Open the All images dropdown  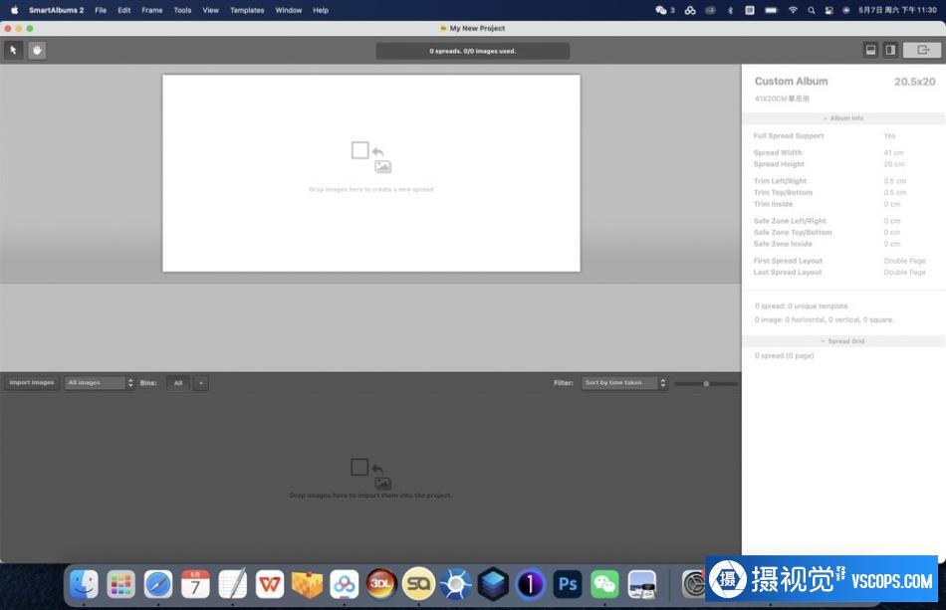(99, 383)
